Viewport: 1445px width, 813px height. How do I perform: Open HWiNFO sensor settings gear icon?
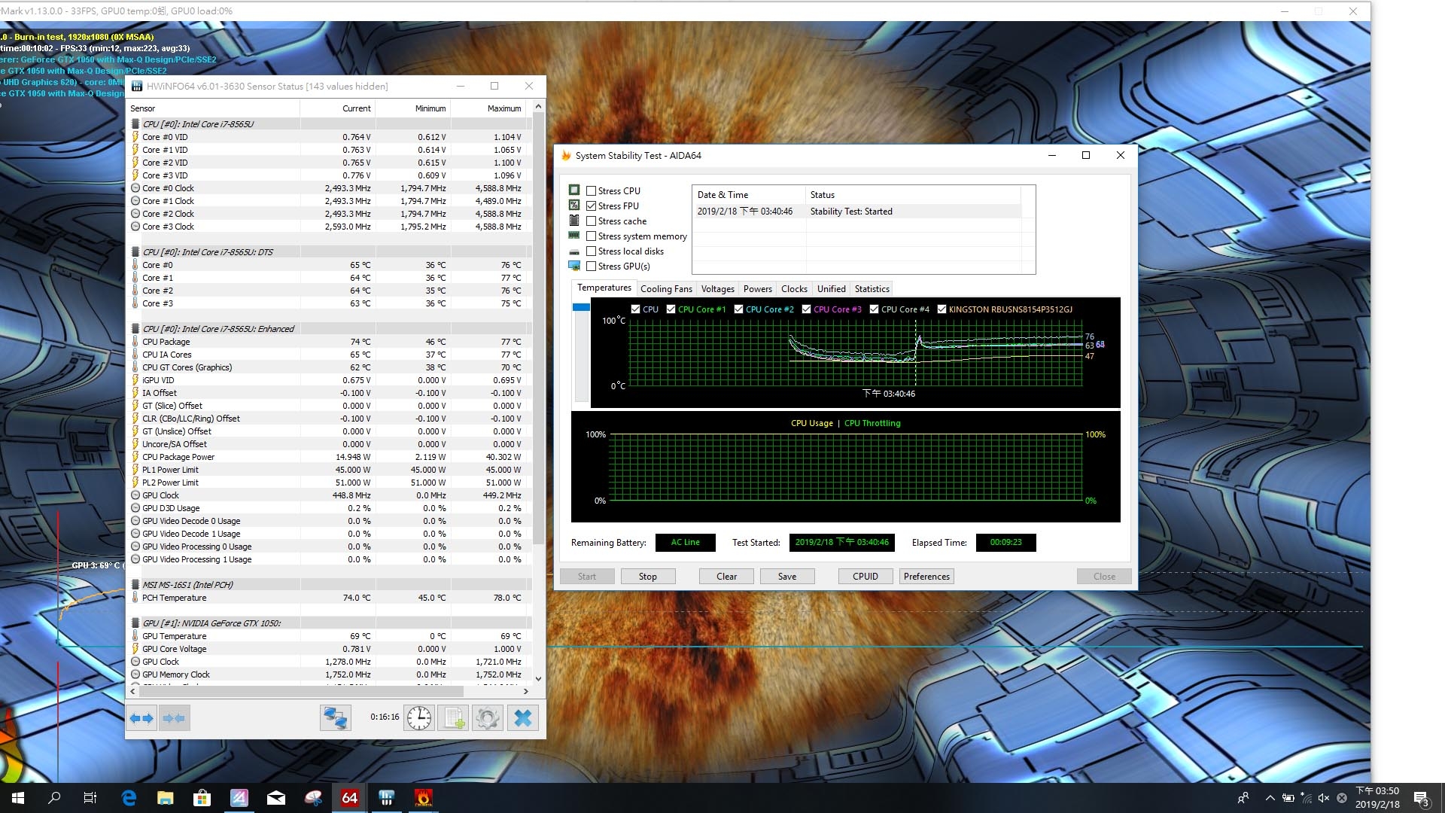coord(488,718)
